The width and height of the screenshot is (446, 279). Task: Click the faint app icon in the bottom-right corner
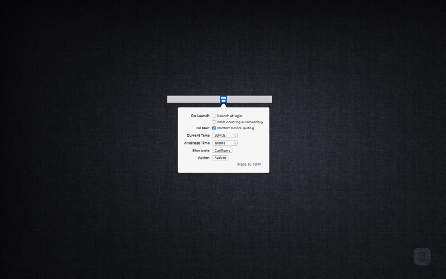[422, 257]
